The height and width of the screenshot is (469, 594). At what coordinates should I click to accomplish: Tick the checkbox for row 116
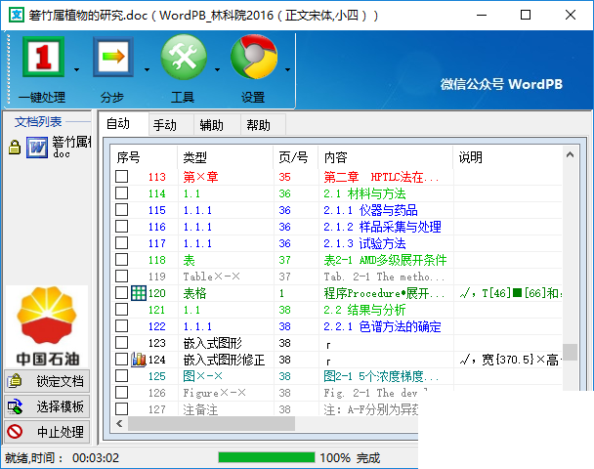121,227
